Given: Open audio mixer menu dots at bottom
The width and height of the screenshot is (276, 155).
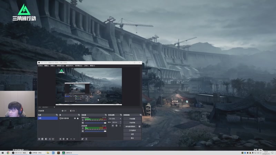Looking at the screenshot, I should 86,139.
